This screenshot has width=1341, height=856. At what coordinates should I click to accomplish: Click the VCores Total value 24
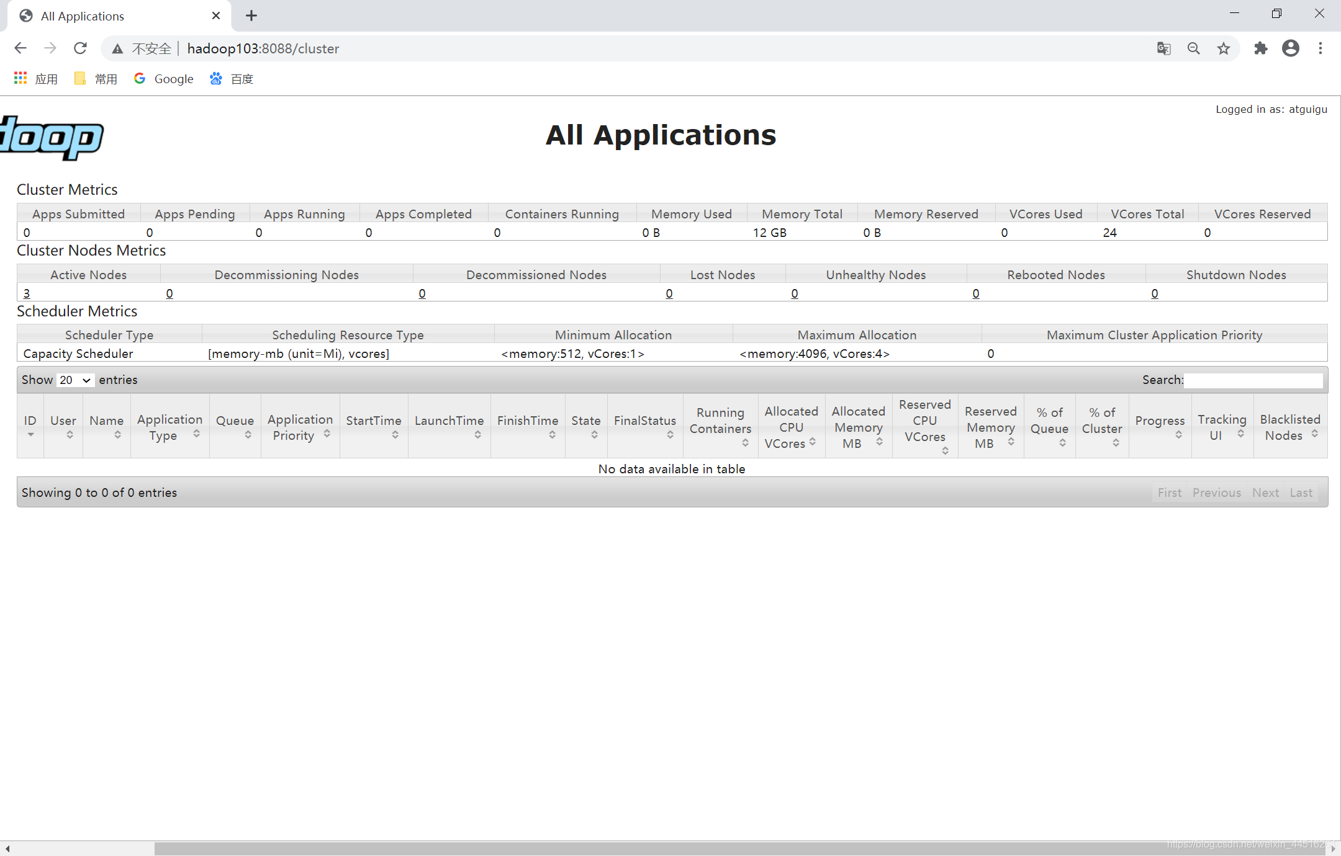coord(1110,233)
